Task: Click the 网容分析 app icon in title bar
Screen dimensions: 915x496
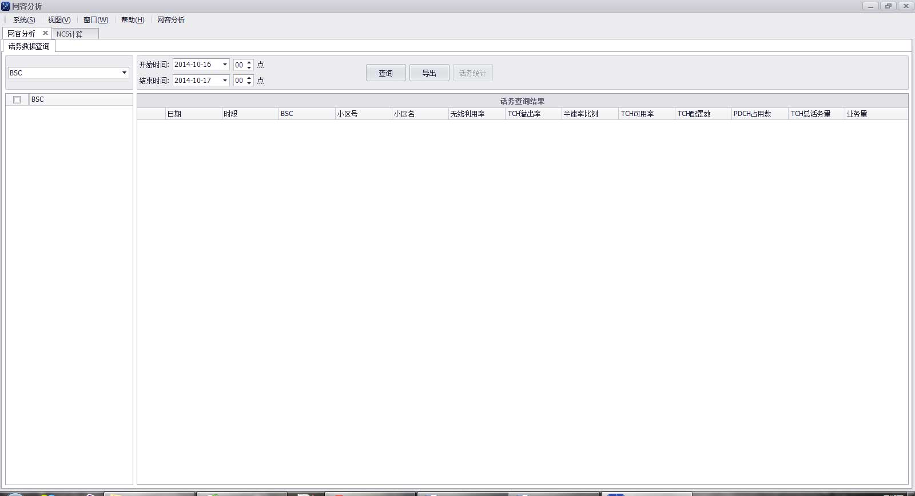Action: point(6,6)
